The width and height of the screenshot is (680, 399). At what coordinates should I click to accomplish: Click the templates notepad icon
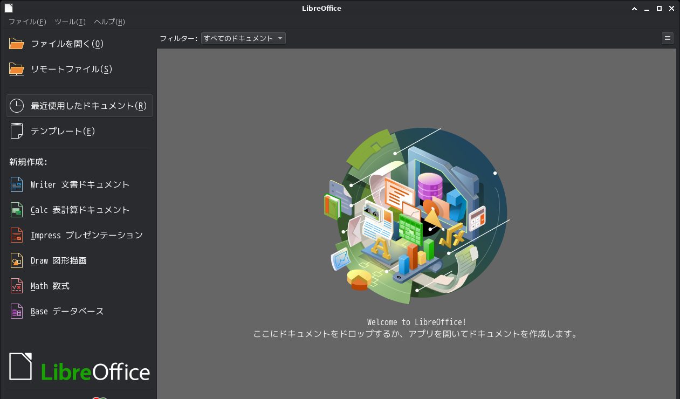(17, 131)
